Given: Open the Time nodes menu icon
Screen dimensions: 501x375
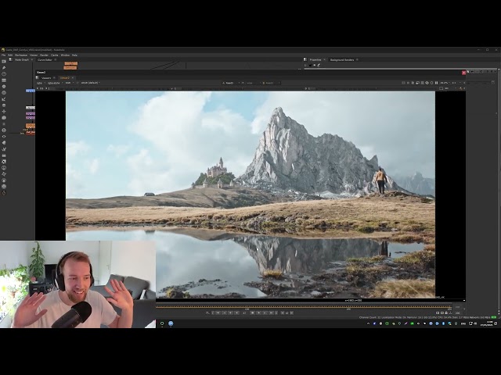Looking at the screenshot, I should (x=4, y=74).
